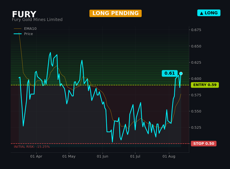Image resolution: width=230 pixels, height=169 pixels.
Task: Click the LONG PENDING status badge
Action: pyautogui.click(x=115, y=13)
